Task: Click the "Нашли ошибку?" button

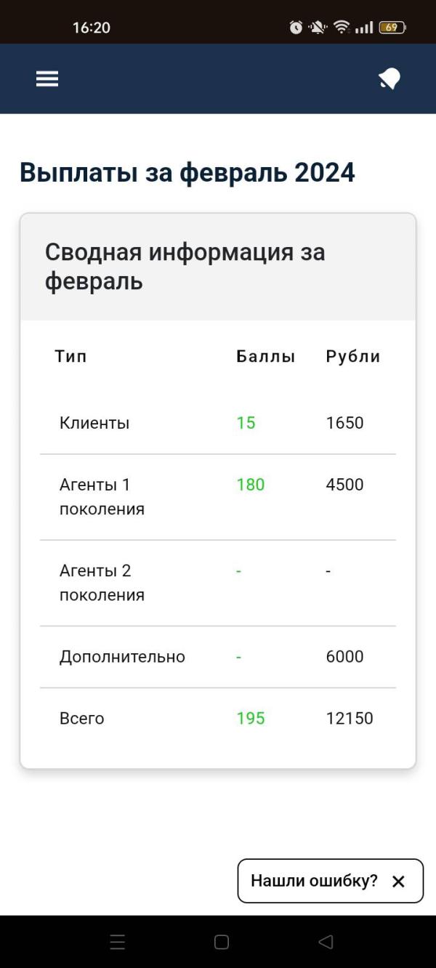Action: tap(314, 881)
